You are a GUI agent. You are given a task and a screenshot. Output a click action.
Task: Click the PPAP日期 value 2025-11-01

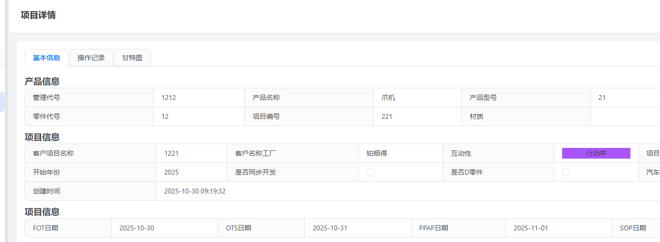pos(531,228)
